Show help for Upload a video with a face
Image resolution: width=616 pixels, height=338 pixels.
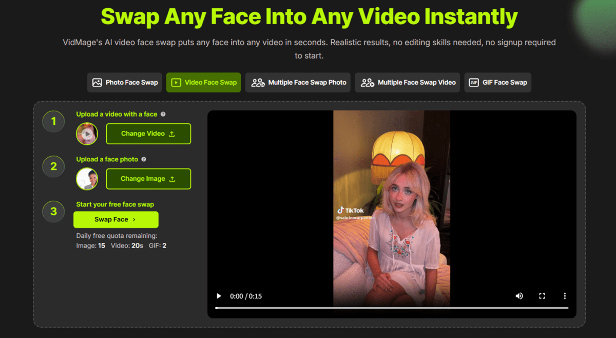tap(163, 115)
